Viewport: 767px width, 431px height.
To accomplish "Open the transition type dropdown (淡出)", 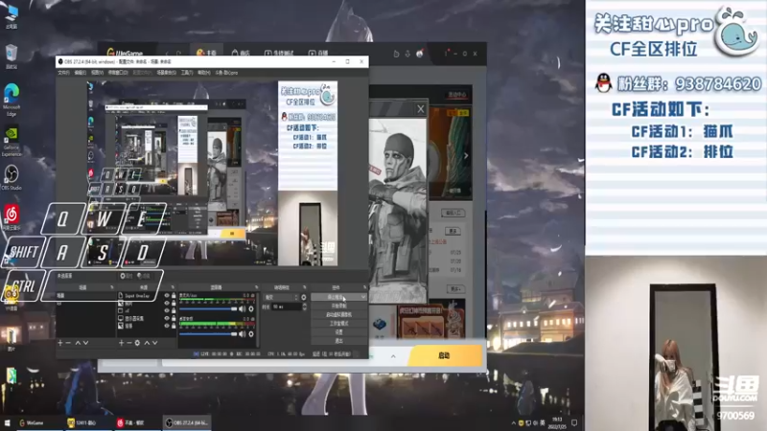I will point(281,297).
